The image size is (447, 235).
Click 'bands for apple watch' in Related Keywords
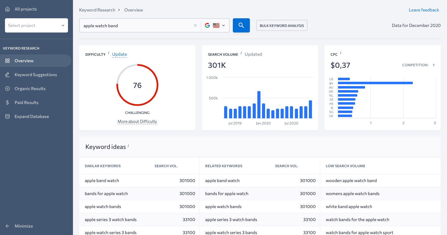tap(227, 194)
